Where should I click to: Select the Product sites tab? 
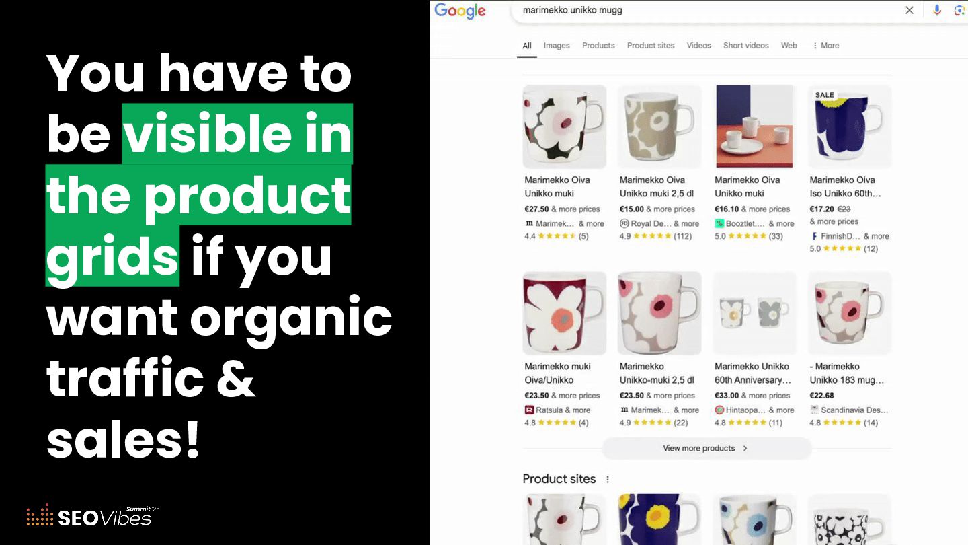coord(651,46)
